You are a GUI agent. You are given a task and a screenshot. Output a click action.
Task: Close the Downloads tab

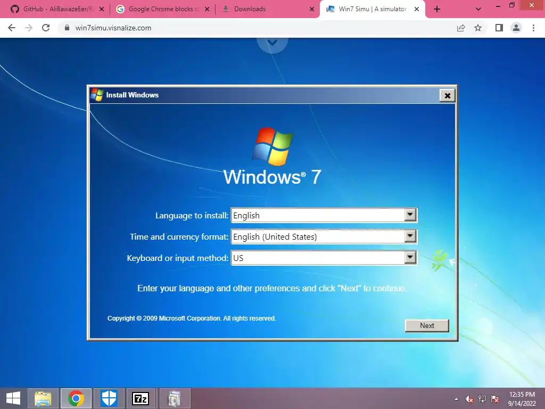point(312,9)
